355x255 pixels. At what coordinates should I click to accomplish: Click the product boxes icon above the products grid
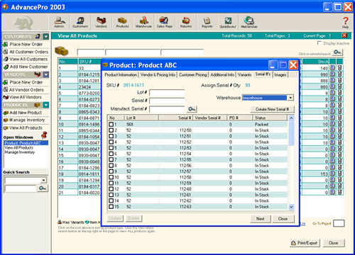click(61, 50)
